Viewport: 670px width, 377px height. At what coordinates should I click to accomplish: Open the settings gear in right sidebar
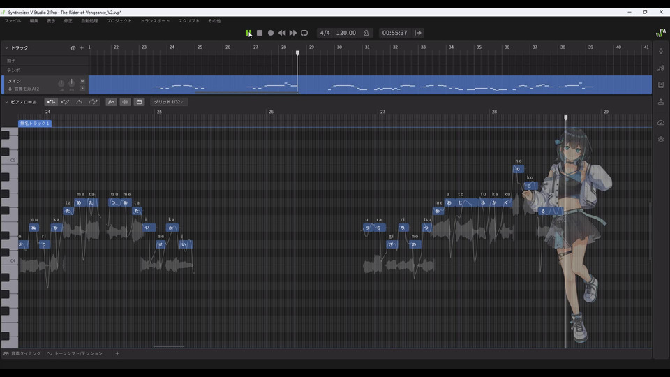[661, 140]
